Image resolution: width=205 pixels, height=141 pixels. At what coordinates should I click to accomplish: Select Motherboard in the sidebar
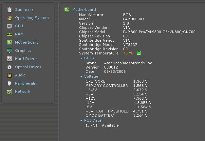(x=27, y=42)
